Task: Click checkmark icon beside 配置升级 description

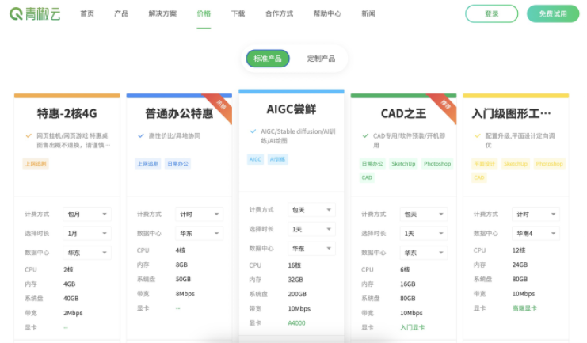Action: click(x=478, y=135)
